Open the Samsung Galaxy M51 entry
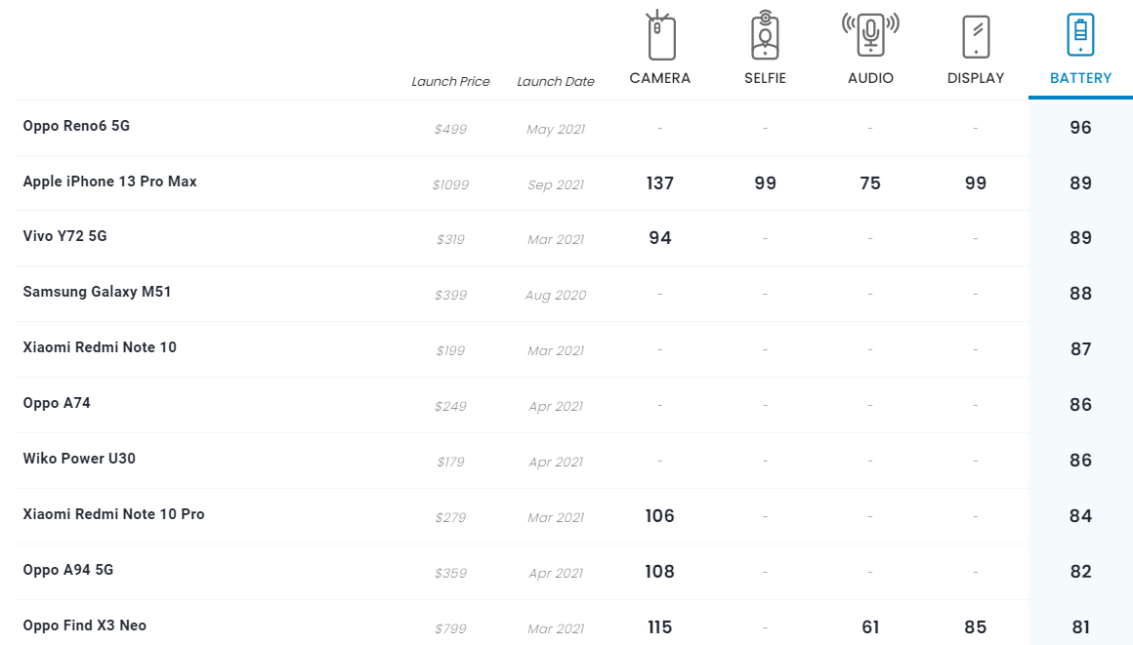Image resolution: width=1133 pixels, height=645 pixels. 97,292
